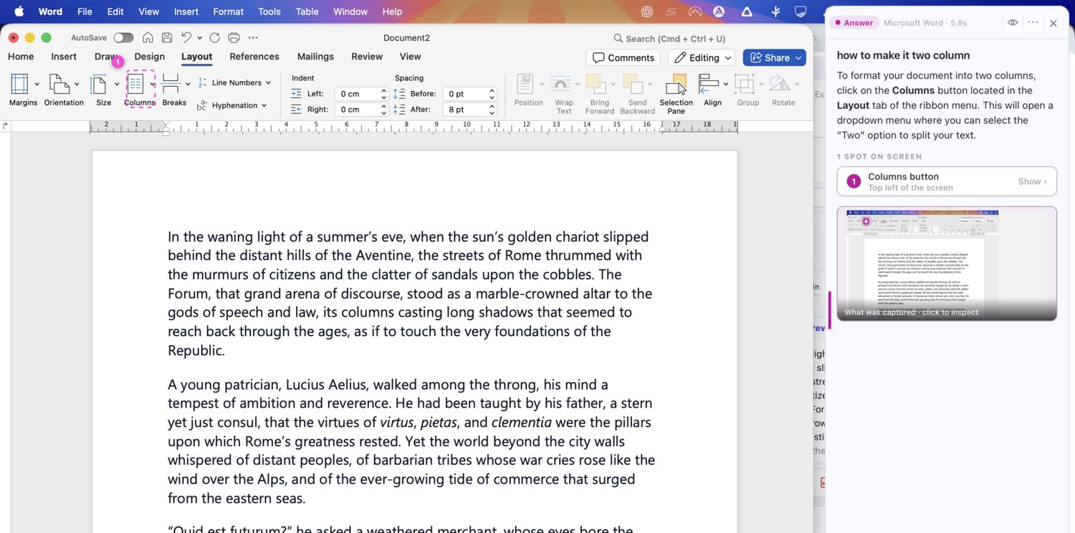Click the Save disk icon
The width and height of the screenshot is (1075, 533).
(167, 38)
